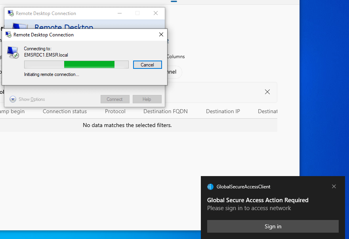349x239 pixels.
Task: Click the GlobalSecureAccessClient globe icon
Action: click(210, 186)
